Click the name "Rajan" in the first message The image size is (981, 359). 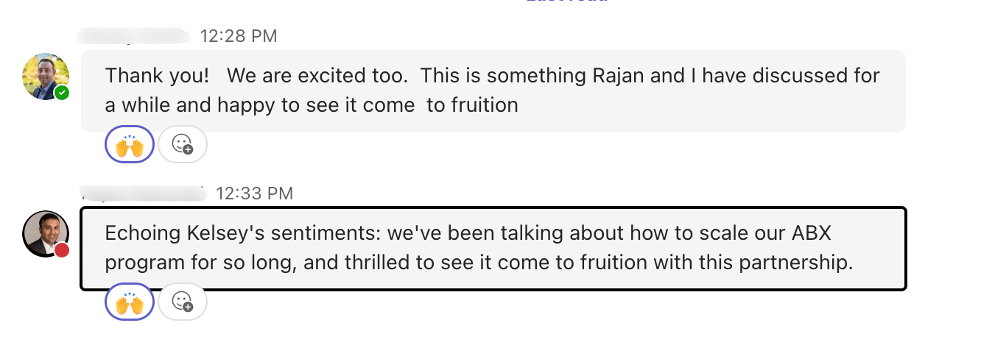[x=589, y=75]
